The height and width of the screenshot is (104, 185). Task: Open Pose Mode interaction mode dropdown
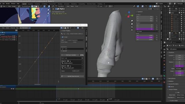click(x=61, y=6)
